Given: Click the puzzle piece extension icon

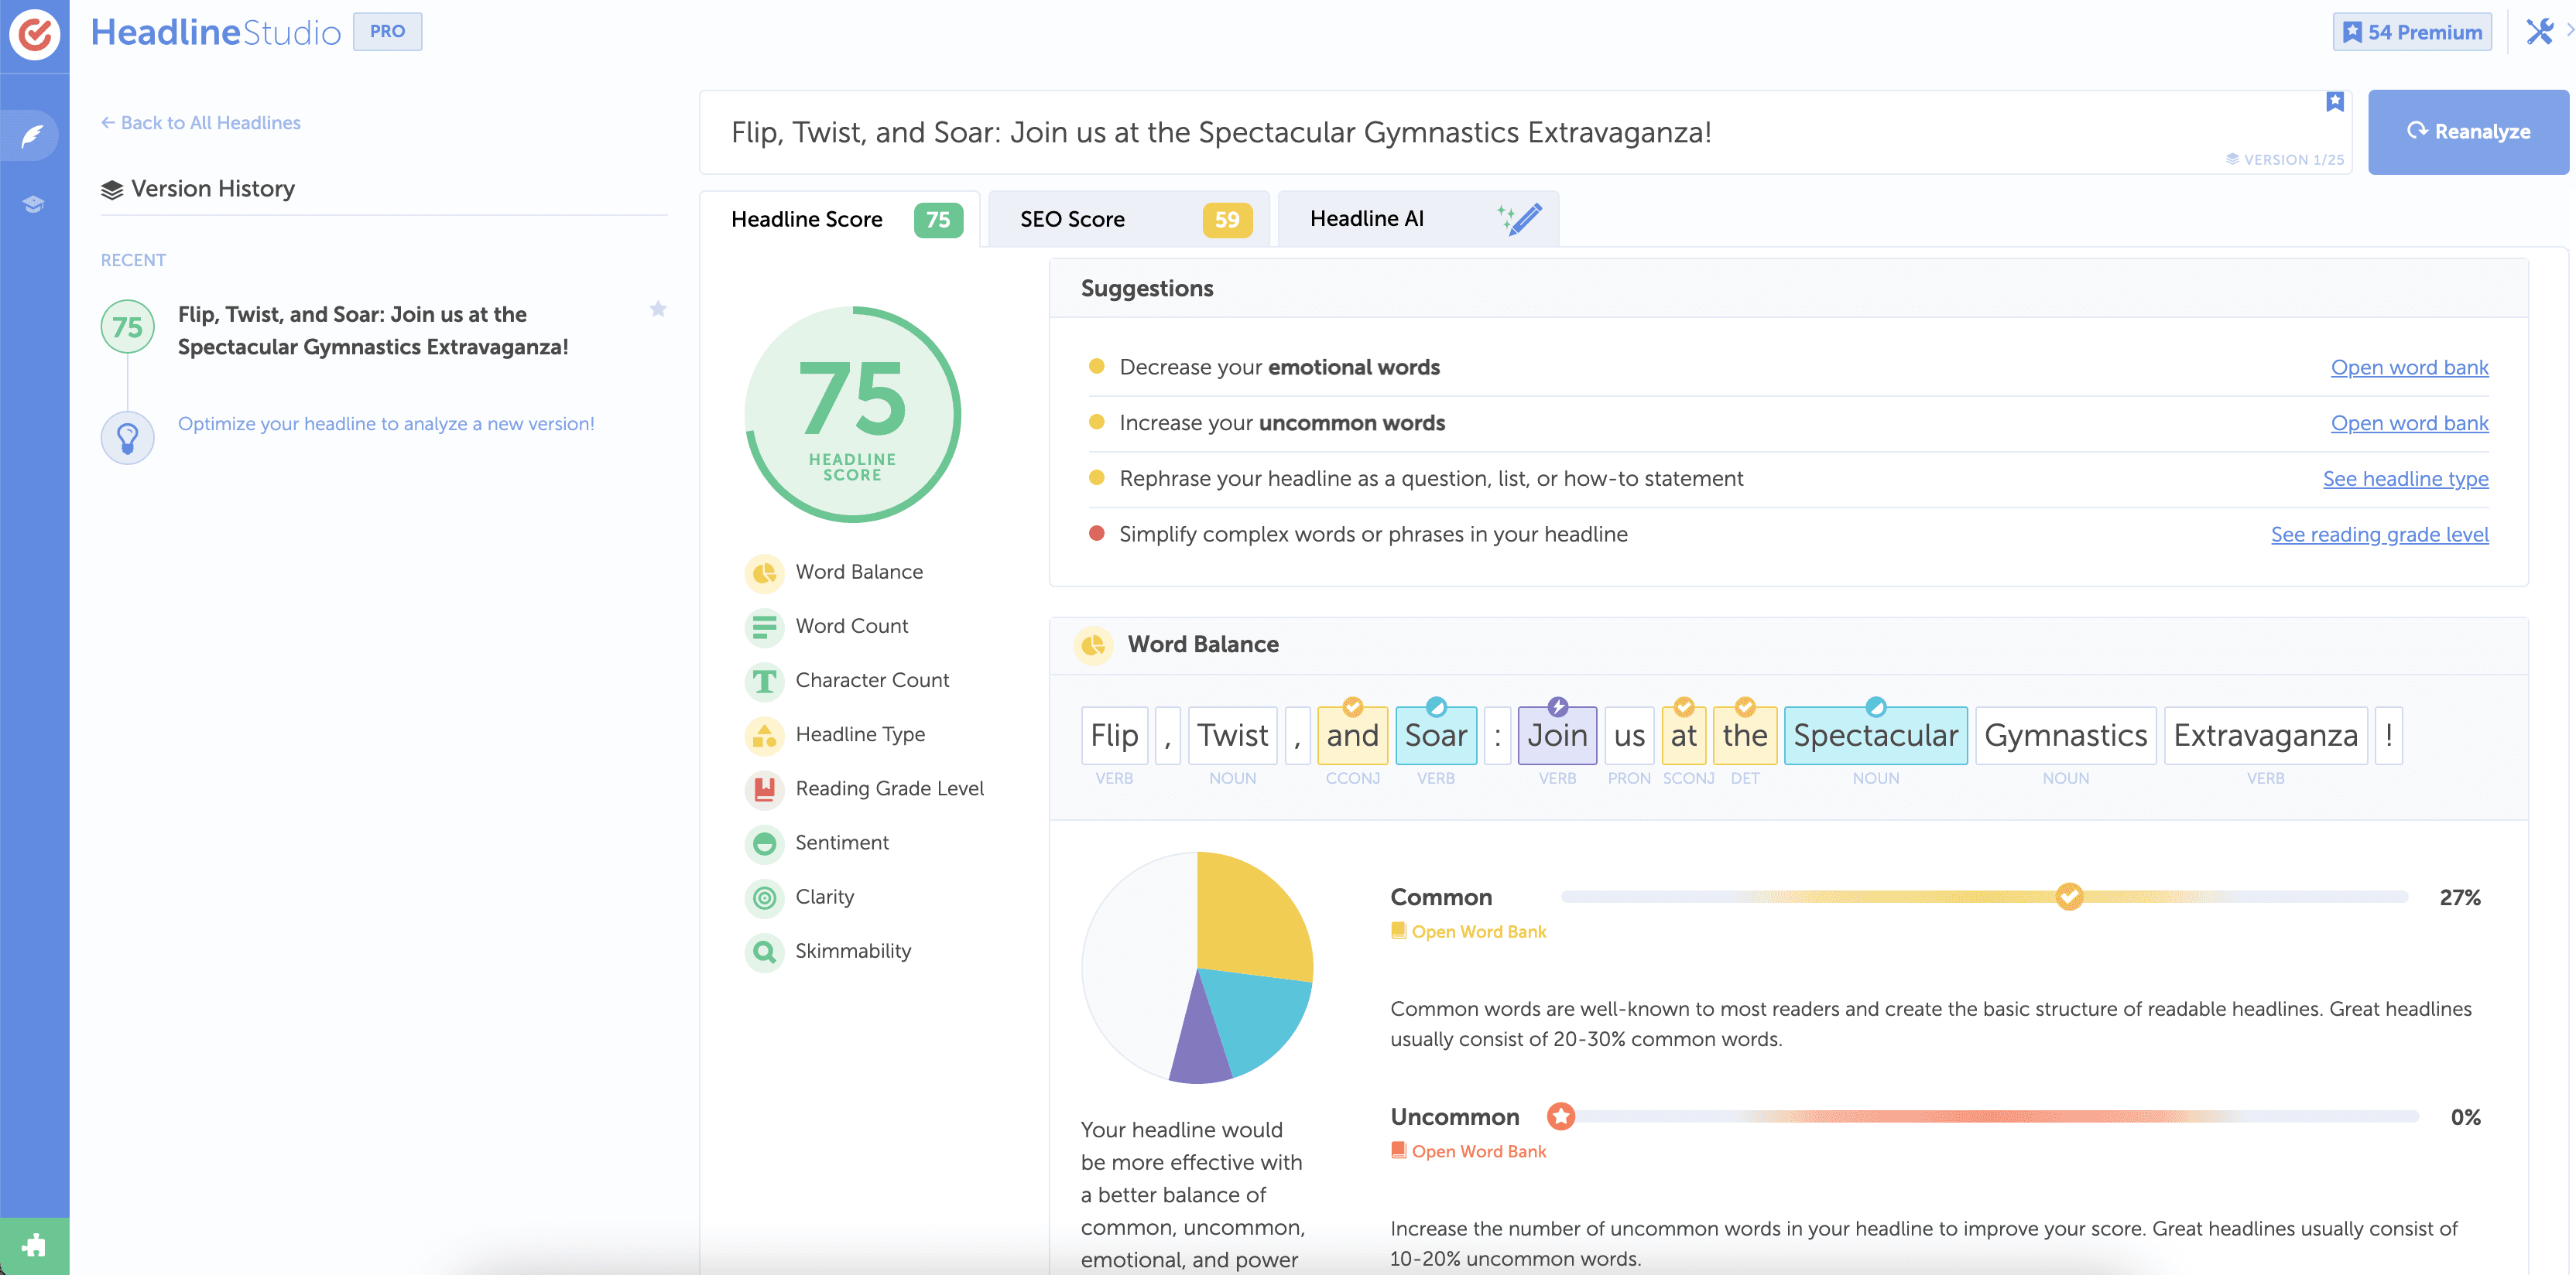Looking at the screenshot, I should coord(34,1245).
